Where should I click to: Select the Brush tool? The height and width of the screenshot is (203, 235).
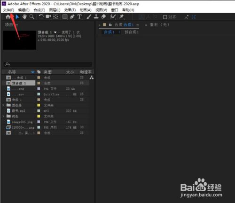(89, 16)
